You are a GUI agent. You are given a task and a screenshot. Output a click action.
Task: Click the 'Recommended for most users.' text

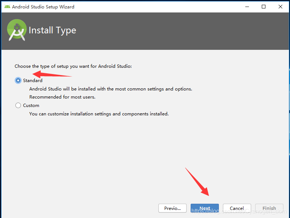click(x=62, y=97)
